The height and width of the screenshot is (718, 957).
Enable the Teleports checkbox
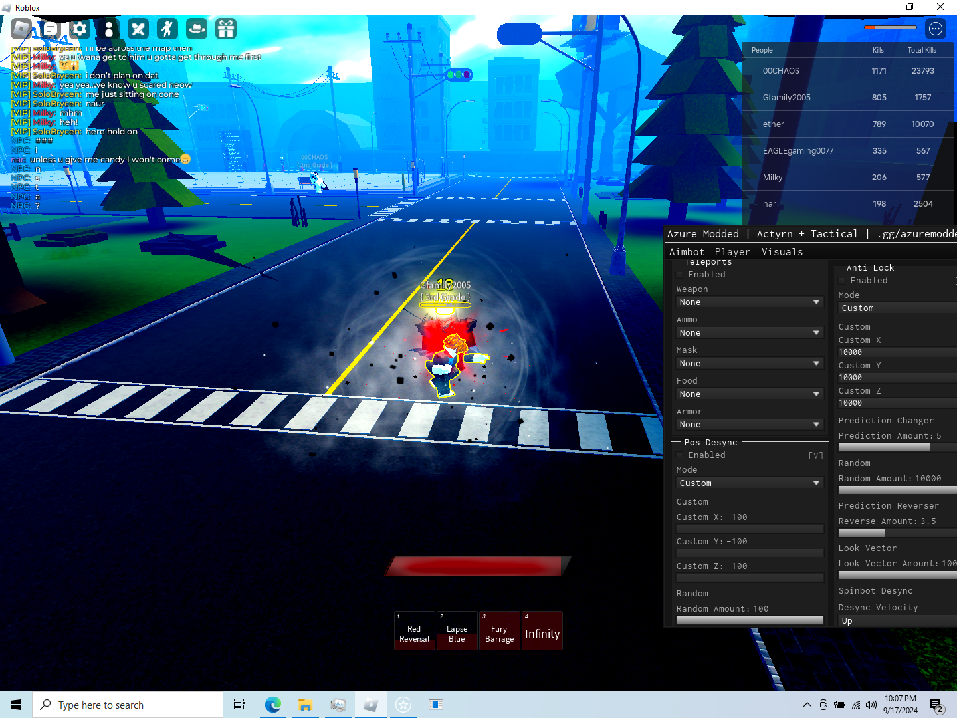click(680, 275)
